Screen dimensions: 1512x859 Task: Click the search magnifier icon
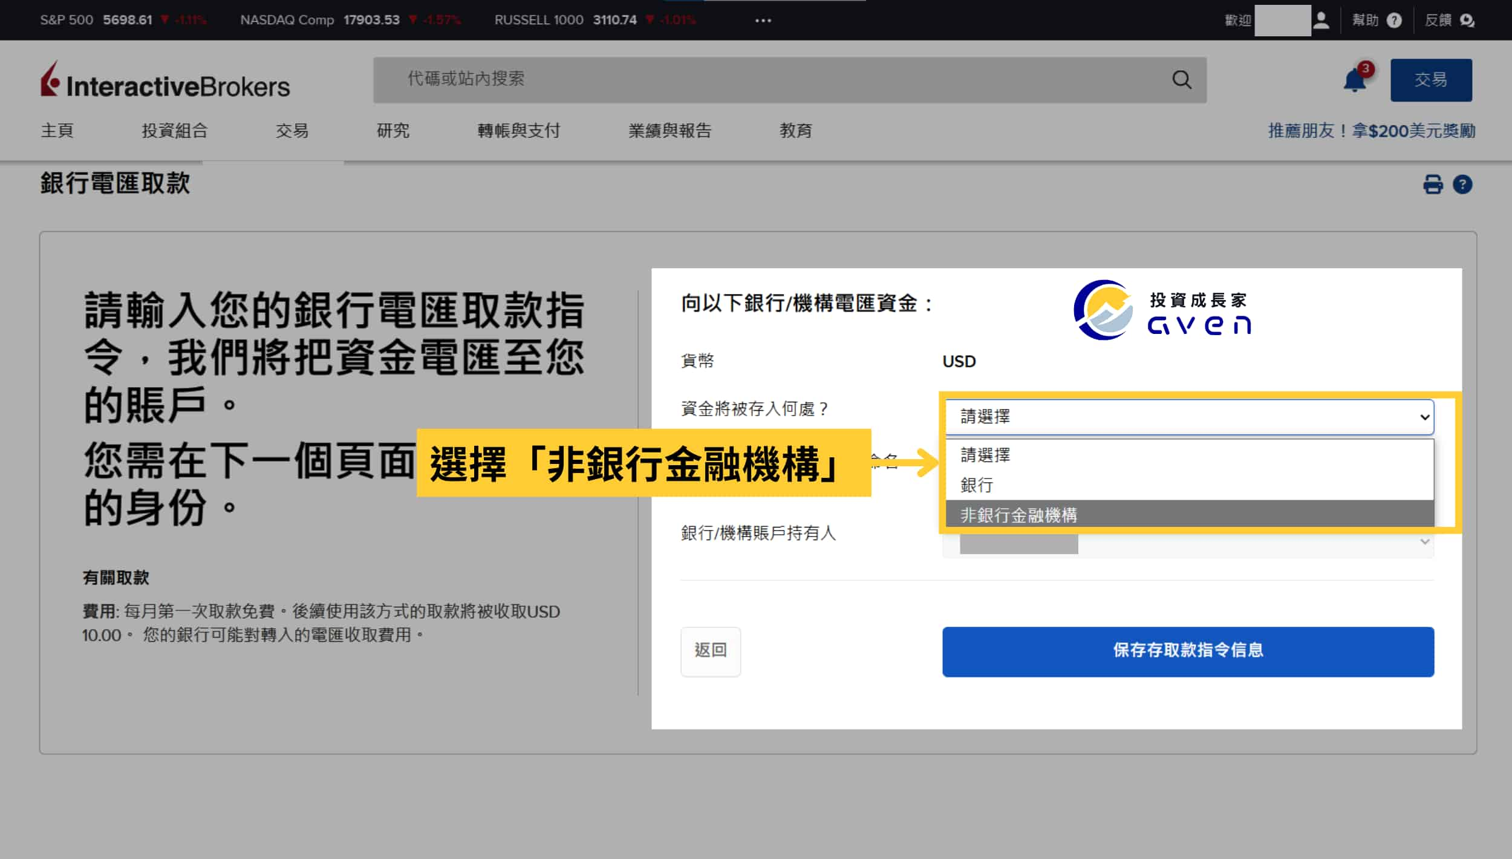click(x=1182, y=80)
